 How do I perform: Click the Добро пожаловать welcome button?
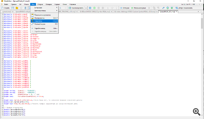(184, 8)
